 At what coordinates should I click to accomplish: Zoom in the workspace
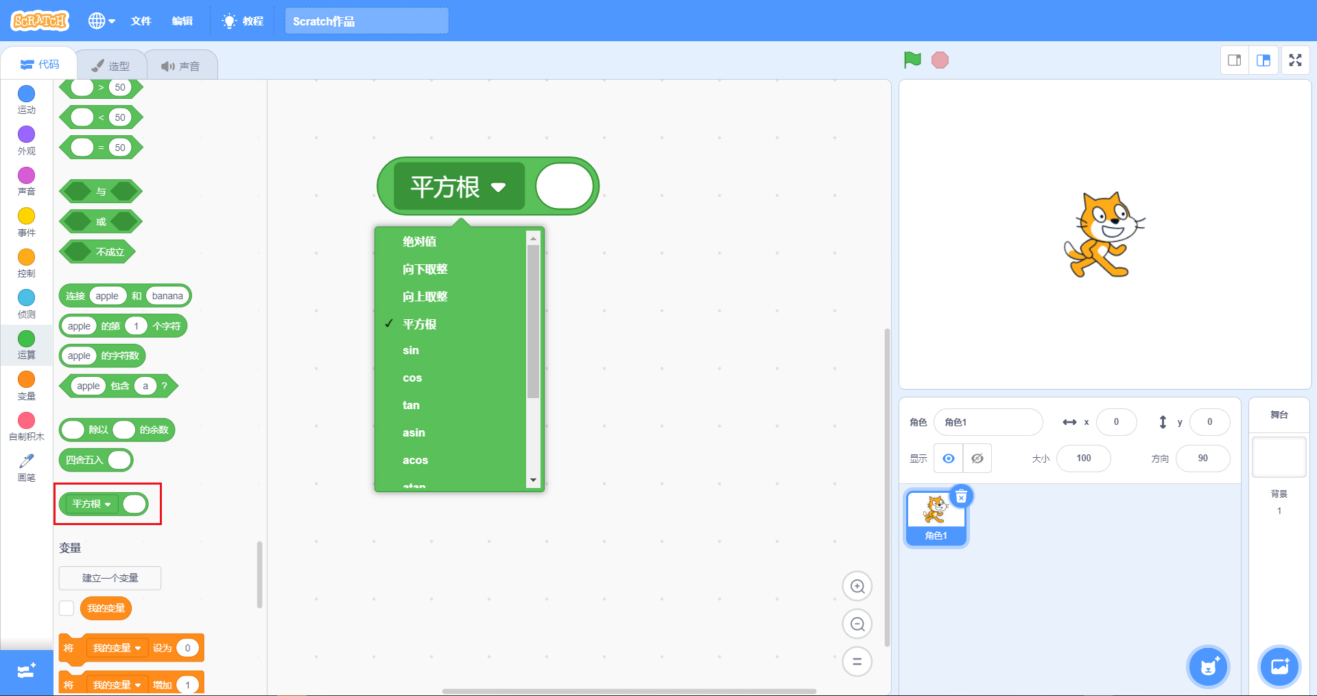coord(857,586)
